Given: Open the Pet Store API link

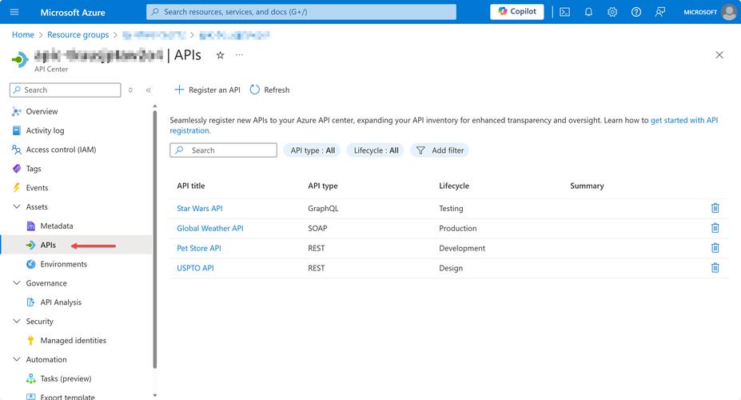Looking at the screenshot, I should click(x=198, y=248).
